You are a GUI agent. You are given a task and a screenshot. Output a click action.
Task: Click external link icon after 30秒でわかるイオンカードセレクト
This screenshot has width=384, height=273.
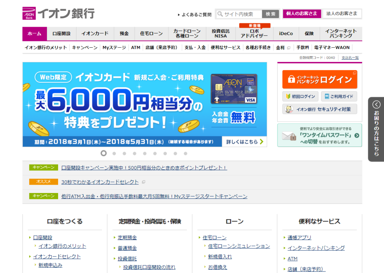144,182
